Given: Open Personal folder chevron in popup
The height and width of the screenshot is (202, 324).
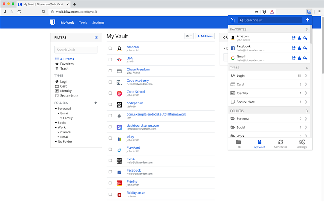Looking at the screenshot, I should pos(306,119).
